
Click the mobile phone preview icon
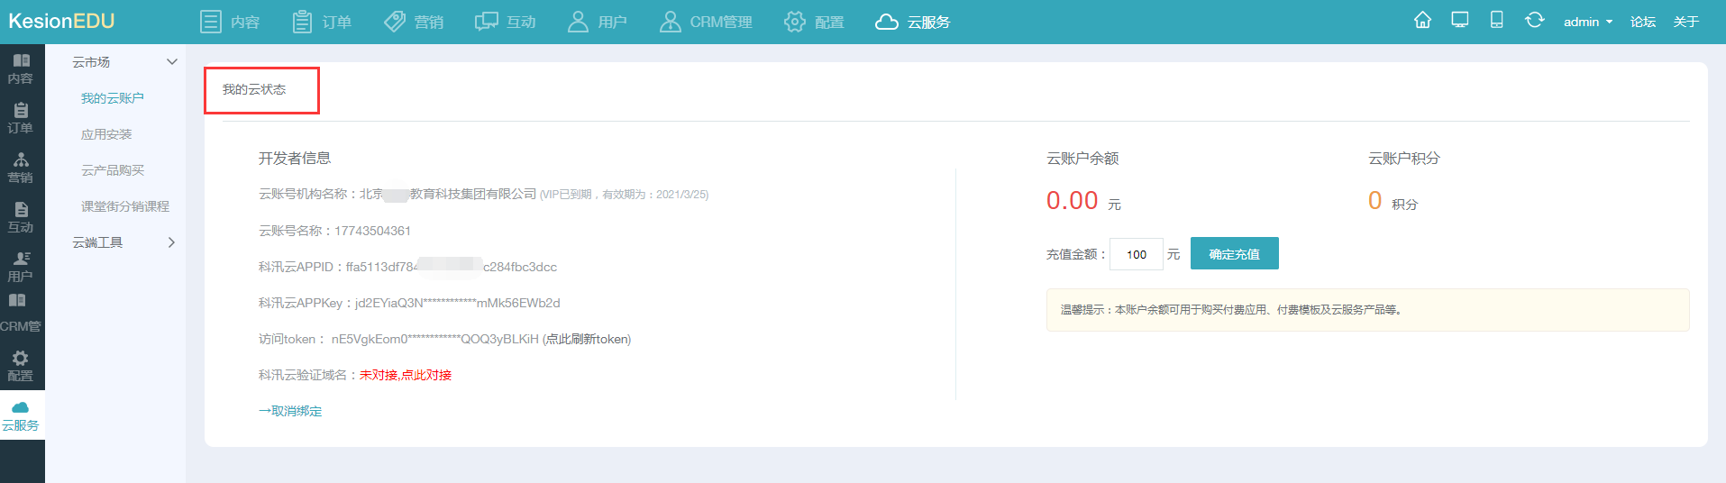coord(1496,21)
